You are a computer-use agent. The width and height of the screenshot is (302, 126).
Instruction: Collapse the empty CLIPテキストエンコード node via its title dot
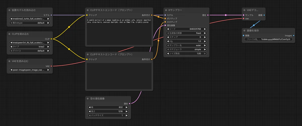point(88,54)
